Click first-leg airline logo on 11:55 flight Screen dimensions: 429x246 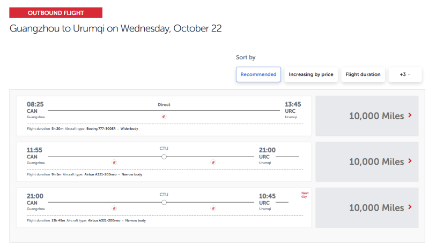pos(114,163)
